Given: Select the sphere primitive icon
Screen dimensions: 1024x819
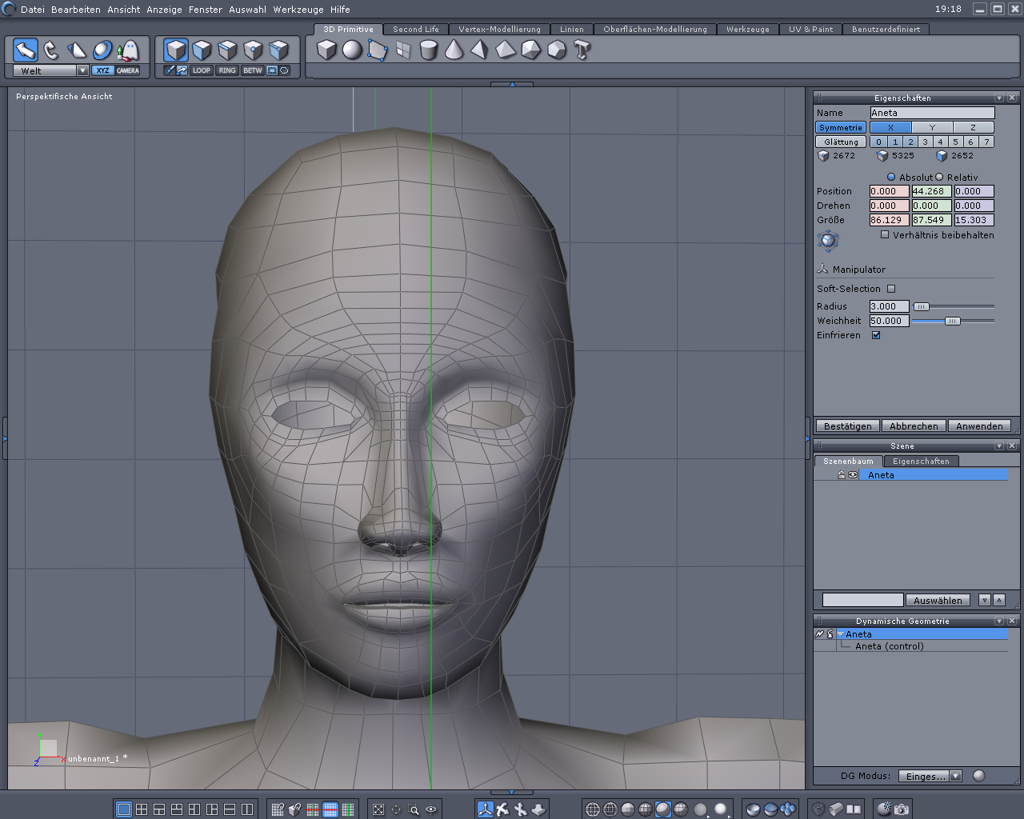Looking at the screenshot, I should 352,50.
